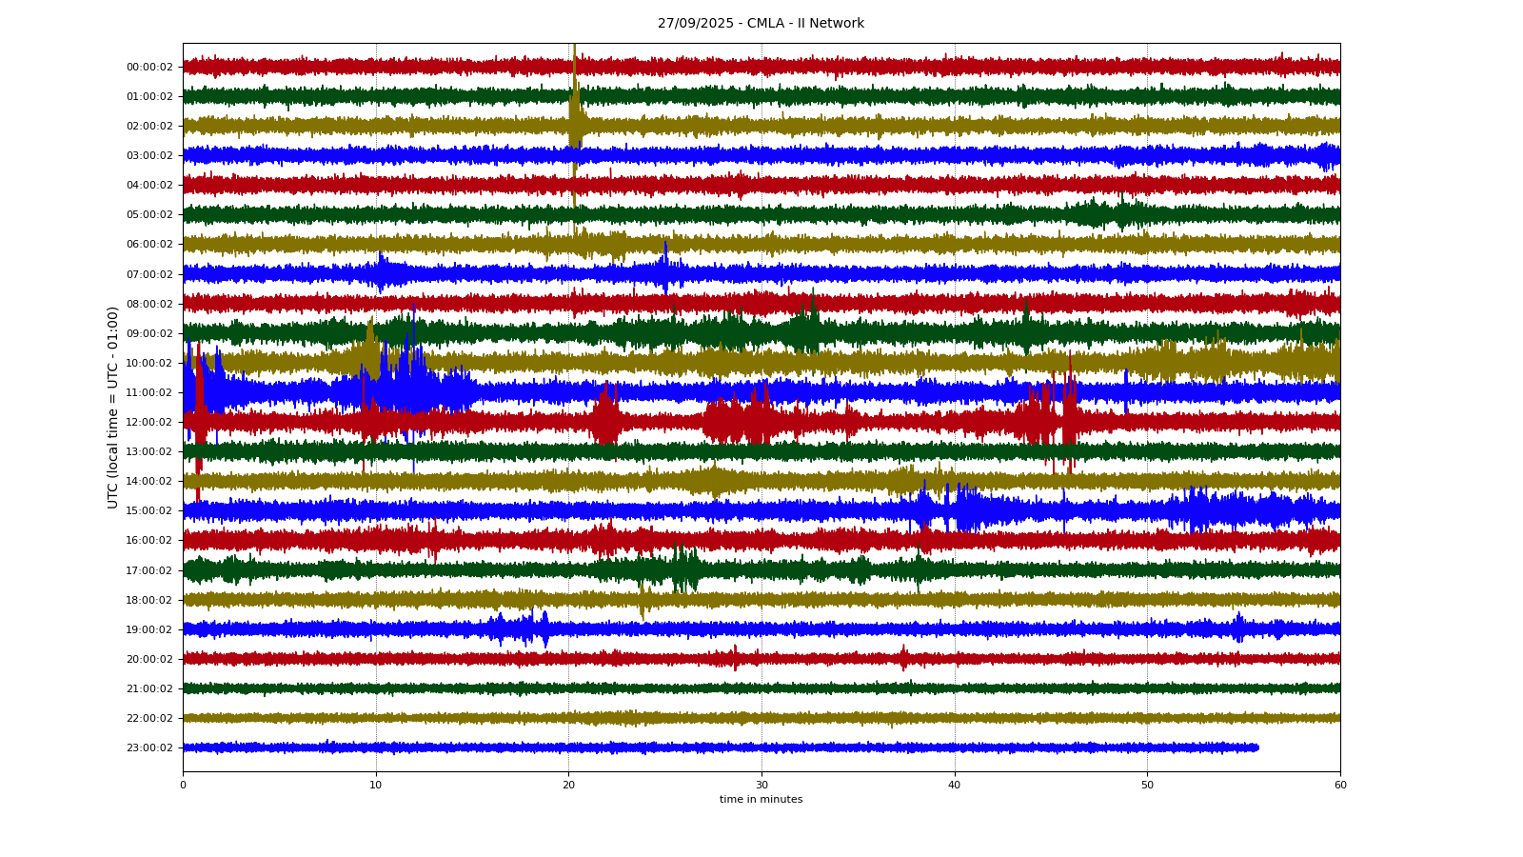Select the 00:00:02 row time label
1523x857 pixels.
point(149,67)
